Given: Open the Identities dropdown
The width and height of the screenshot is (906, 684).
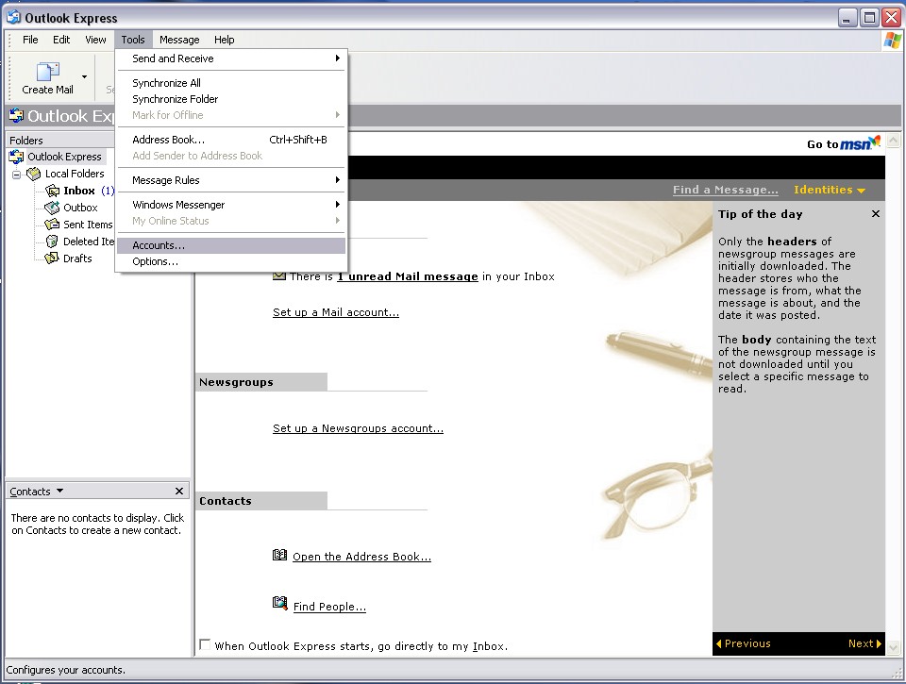Looking at the screenshot, I should point(830,190).
